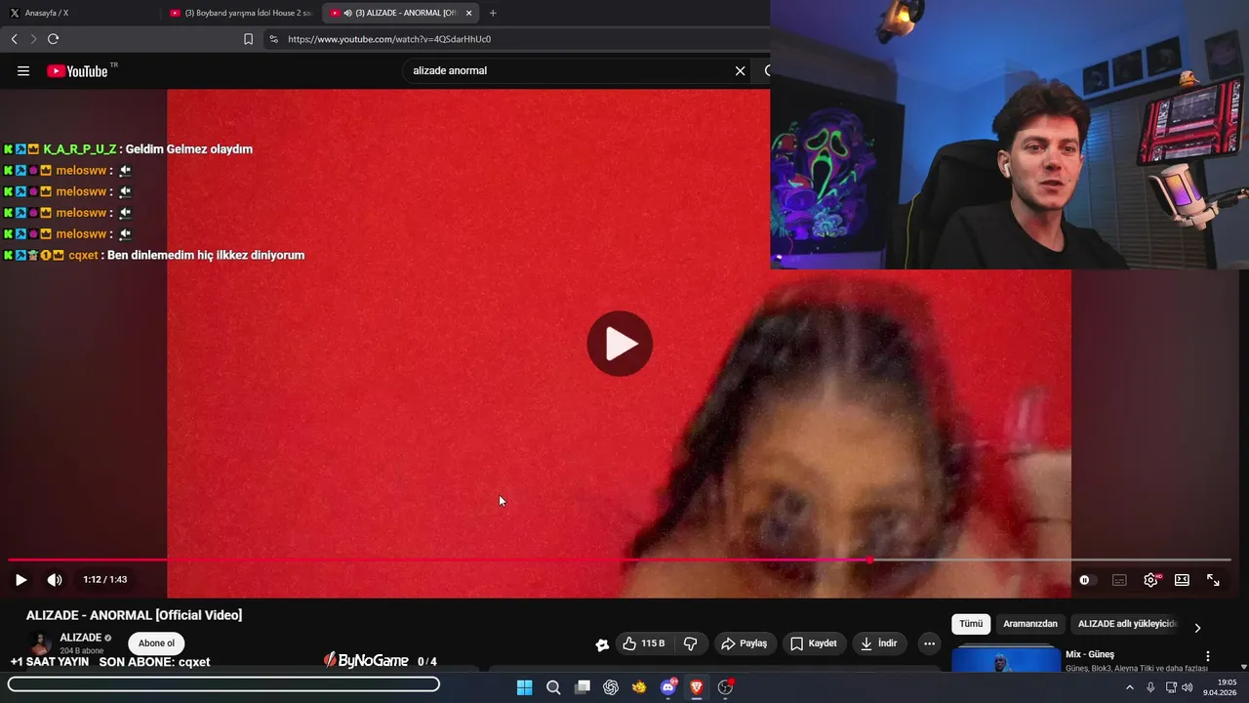Resume video with large center play button

coord(620,344)
